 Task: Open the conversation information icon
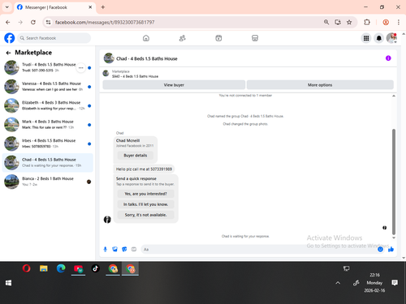[x=388, y=58]
